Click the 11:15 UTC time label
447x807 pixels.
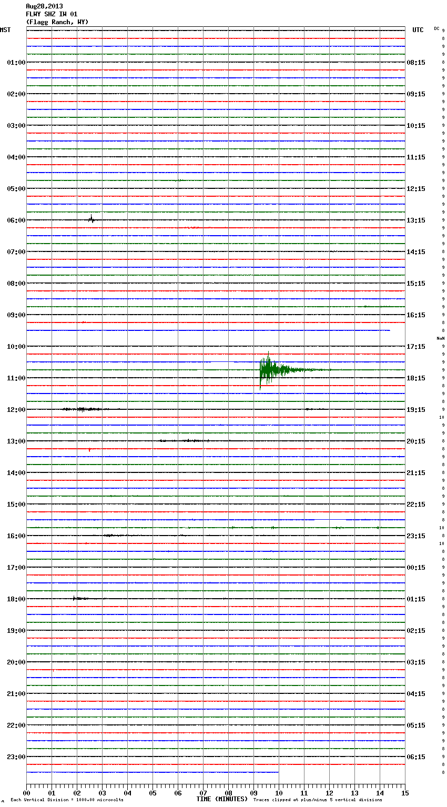point(416,157)
